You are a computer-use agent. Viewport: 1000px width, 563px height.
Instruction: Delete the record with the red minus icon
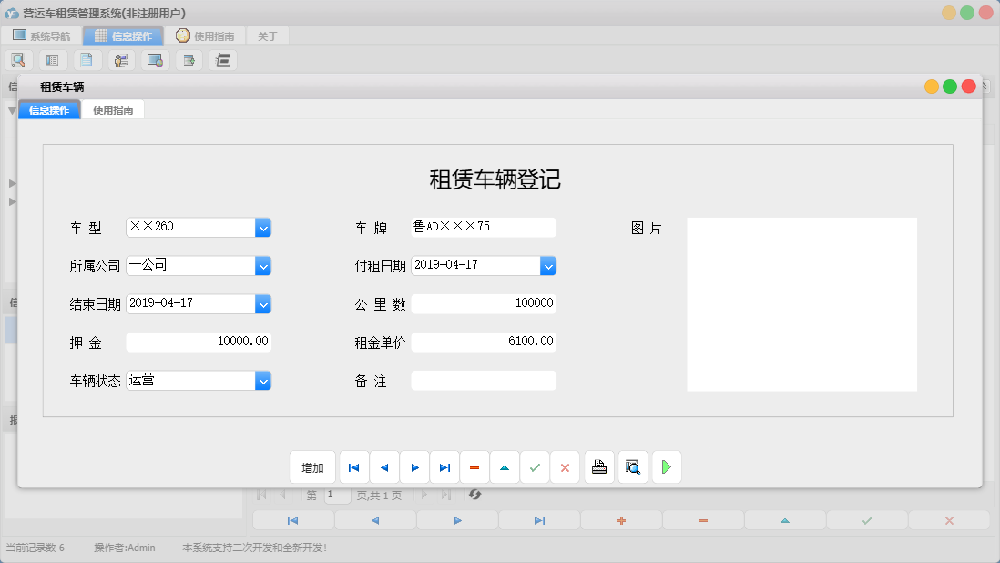click(474, 466)
